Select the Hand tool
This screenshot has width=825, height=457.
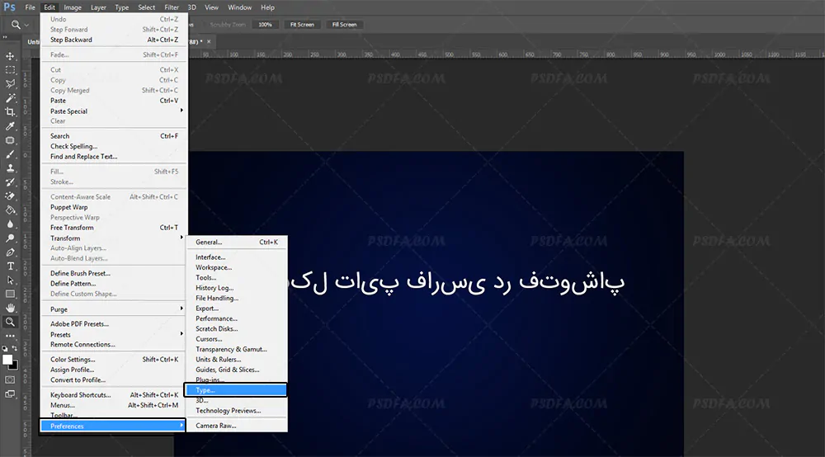[x=10, y=309]
